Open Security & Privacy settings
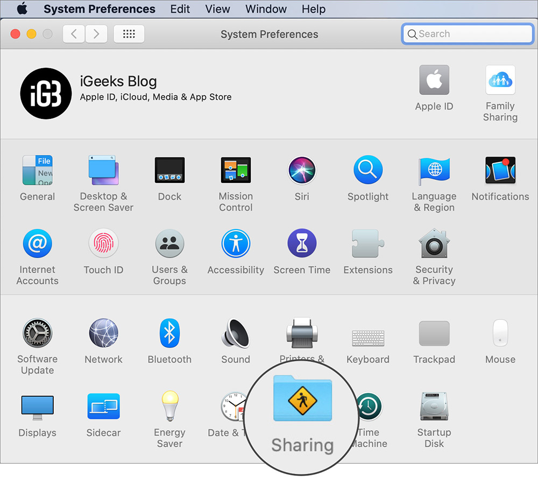538x478 pixels. [x=434, y=243]
